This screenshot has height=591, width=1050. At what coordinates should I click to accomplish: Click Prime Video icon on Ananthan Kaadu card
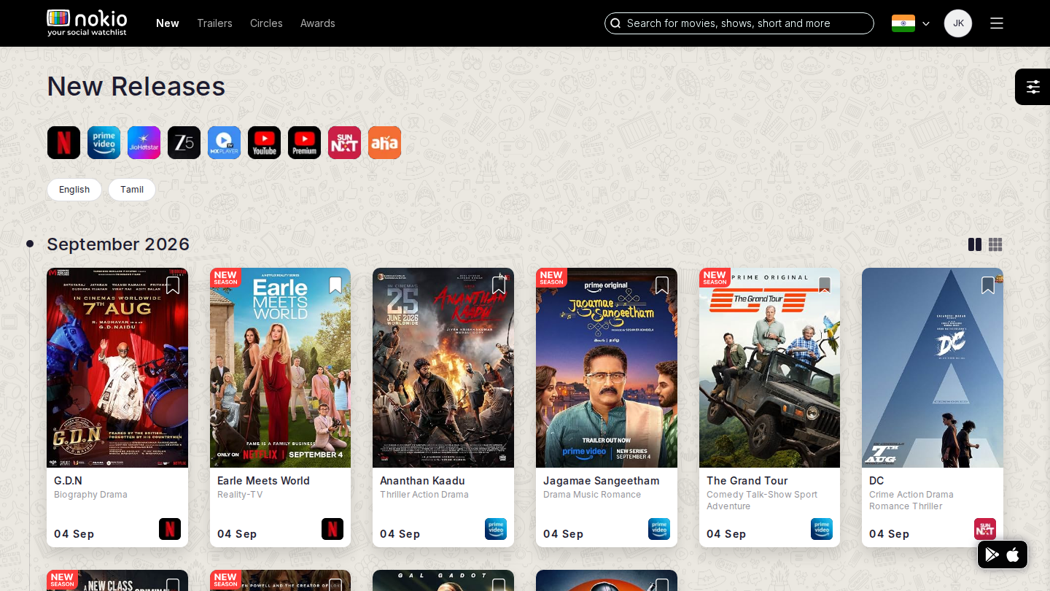point(496,529)
